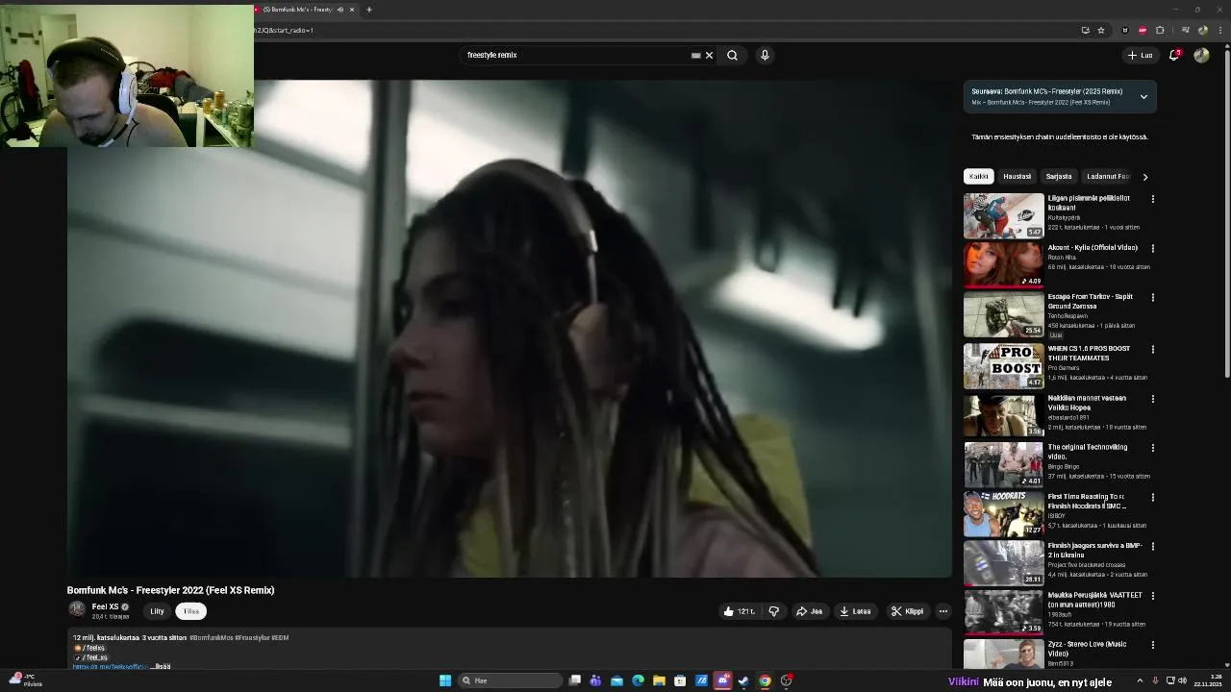Open Steam from the taskbar
The height and width of the screenshot is (692, 1231).
click(x=743, y=680)
